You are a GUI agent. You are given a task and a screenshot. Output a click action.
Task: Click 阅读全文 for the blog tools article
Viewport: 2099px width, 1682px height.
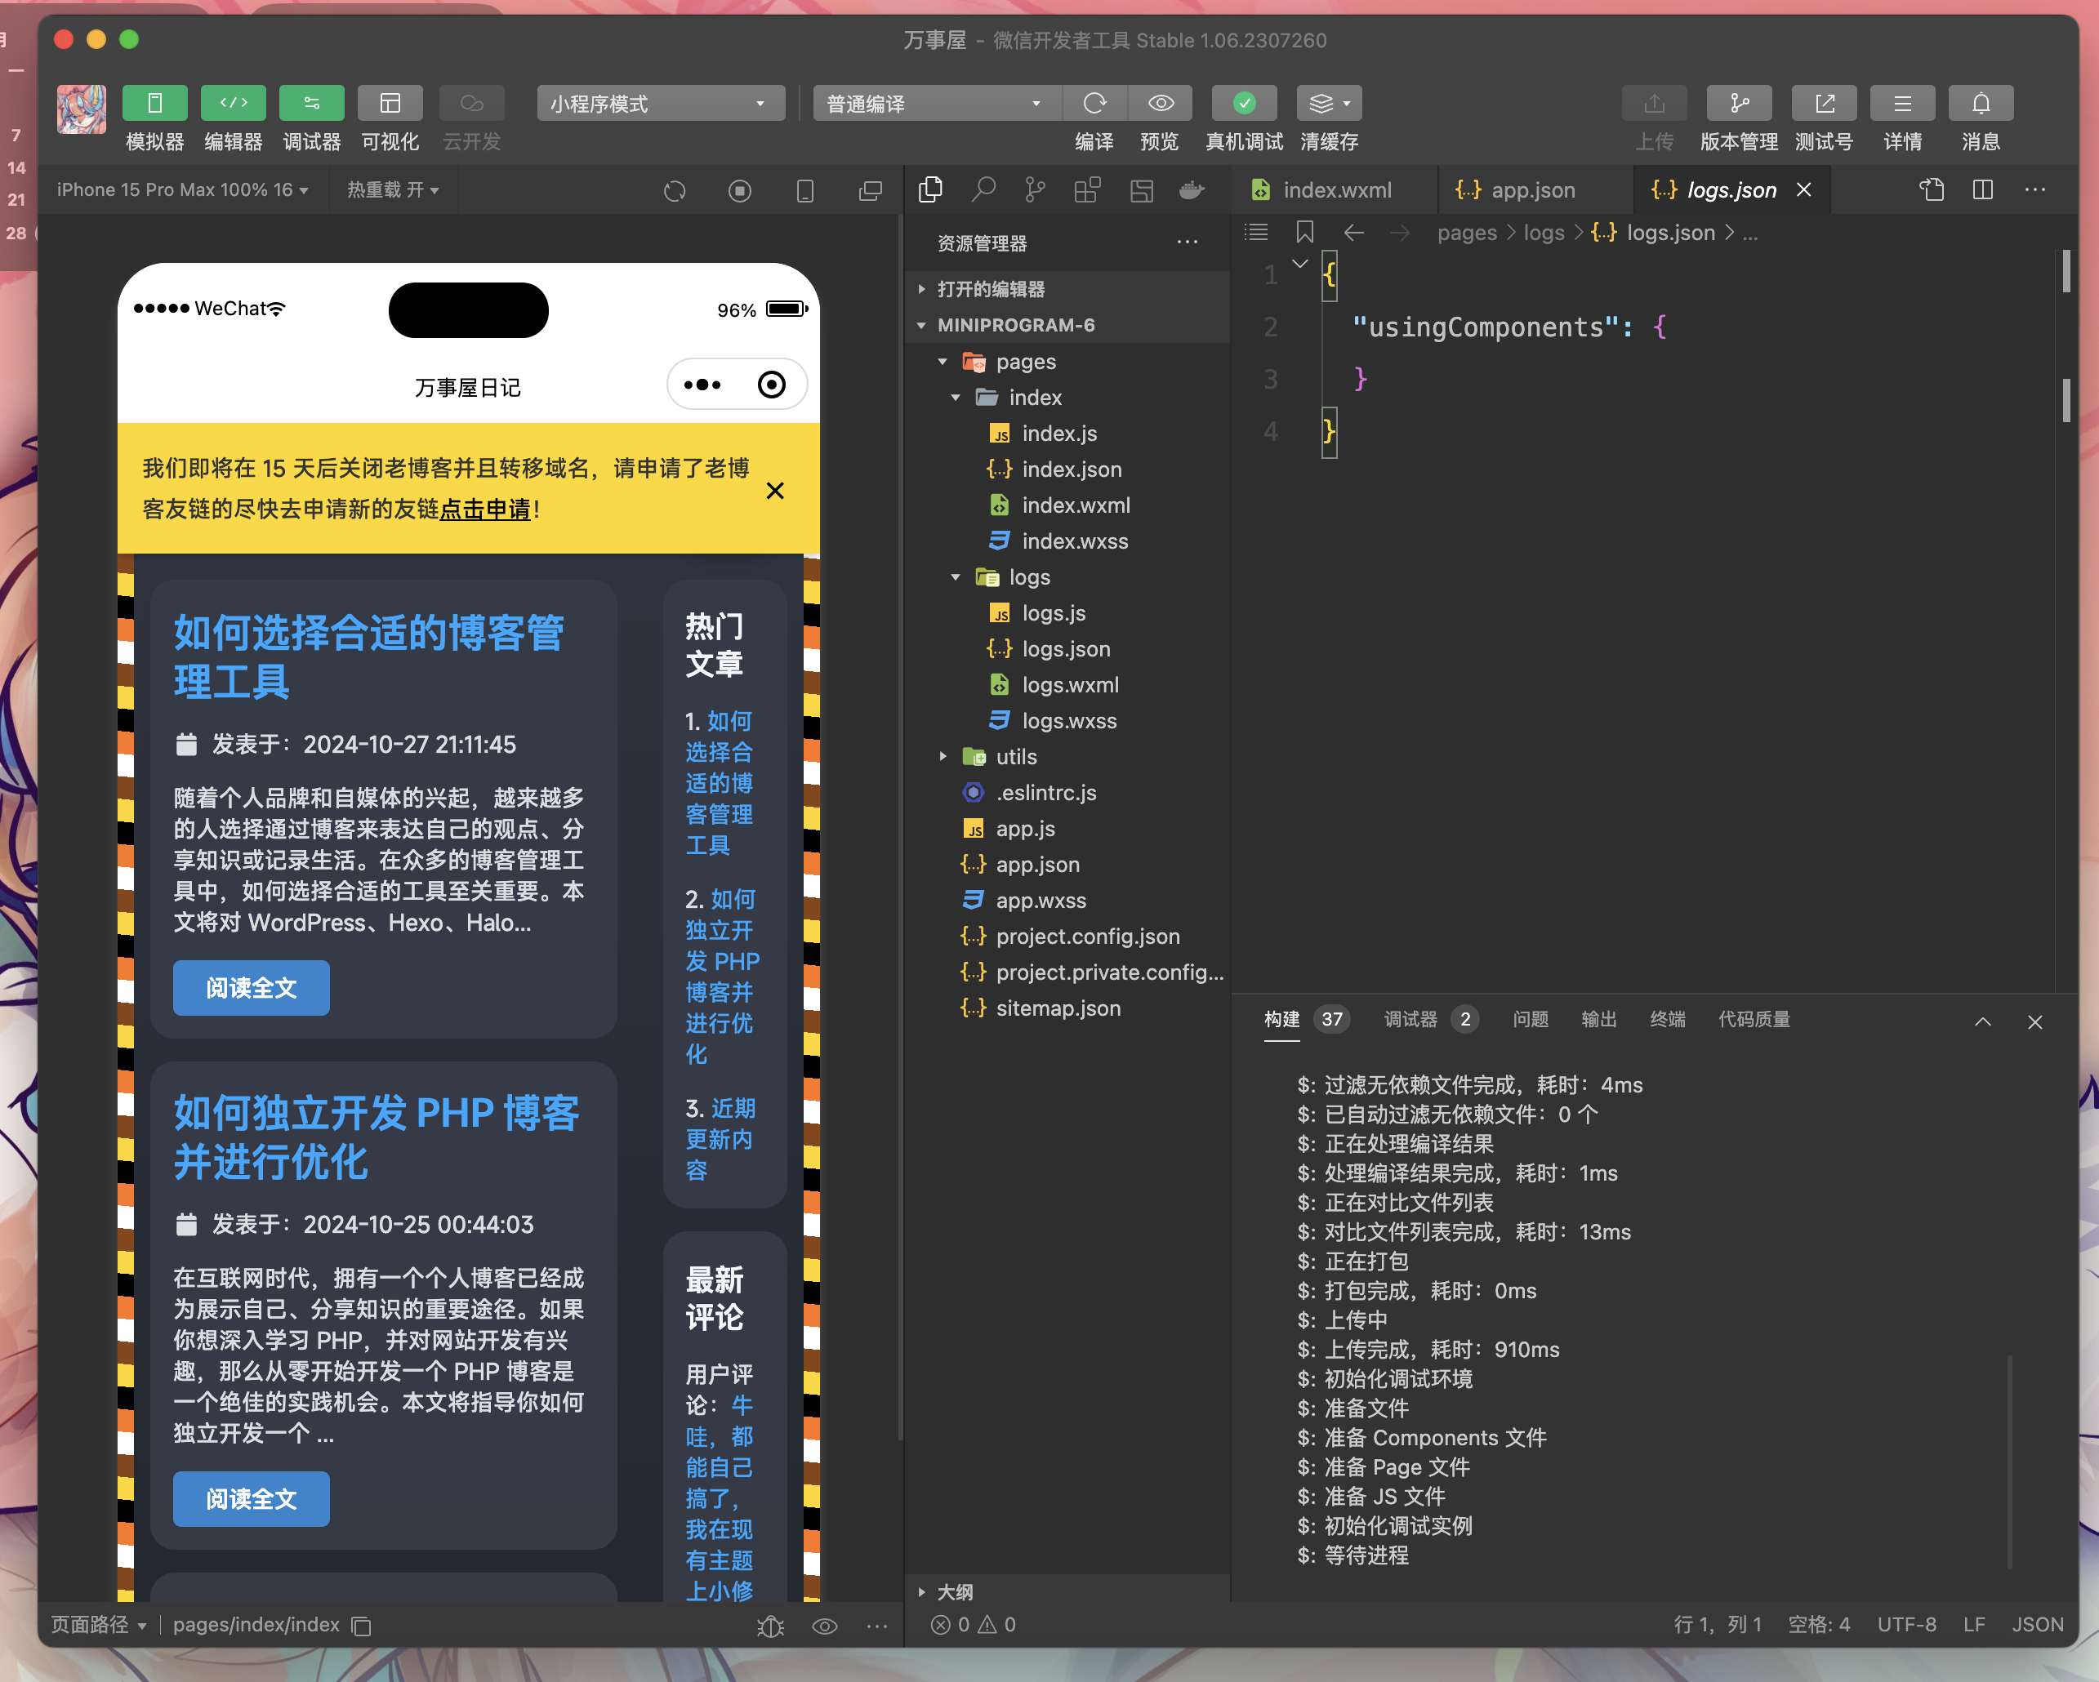[x=252, y=988]
